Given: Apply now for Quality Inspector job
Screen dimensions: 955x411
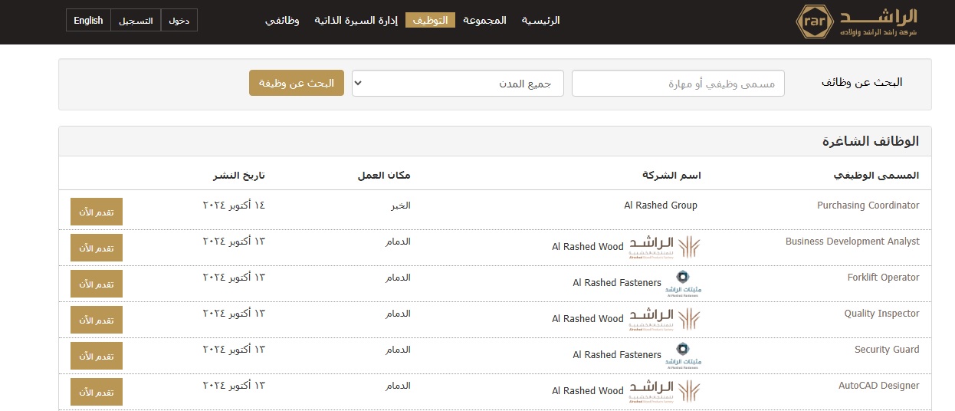Looking at the screenshot, I should pos(97,321).
